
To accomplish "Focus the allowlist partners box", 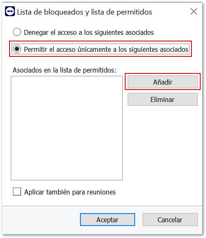I will pos(67,128).
